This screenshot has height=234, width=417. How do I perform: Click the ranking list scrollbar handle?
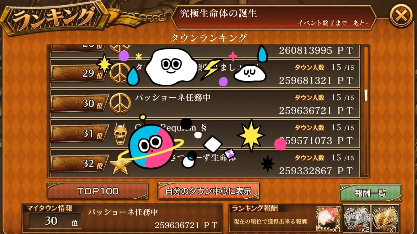coord(366,95)
